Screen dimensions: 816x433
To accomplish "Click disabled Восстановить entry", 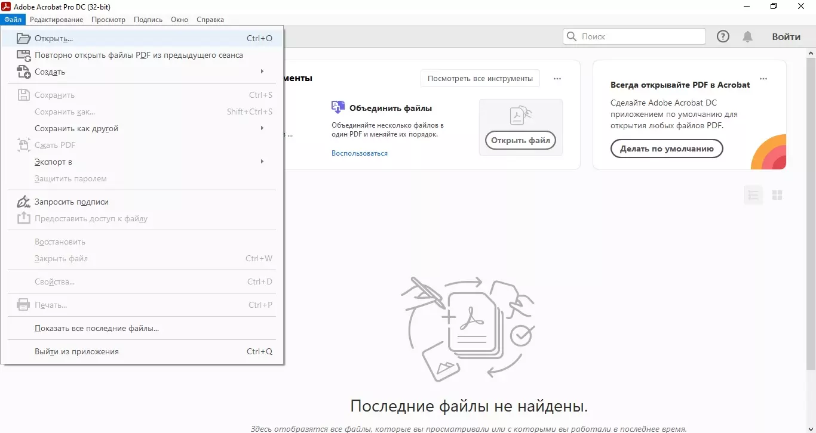I will pyautogui.click(x=142, y=242).
